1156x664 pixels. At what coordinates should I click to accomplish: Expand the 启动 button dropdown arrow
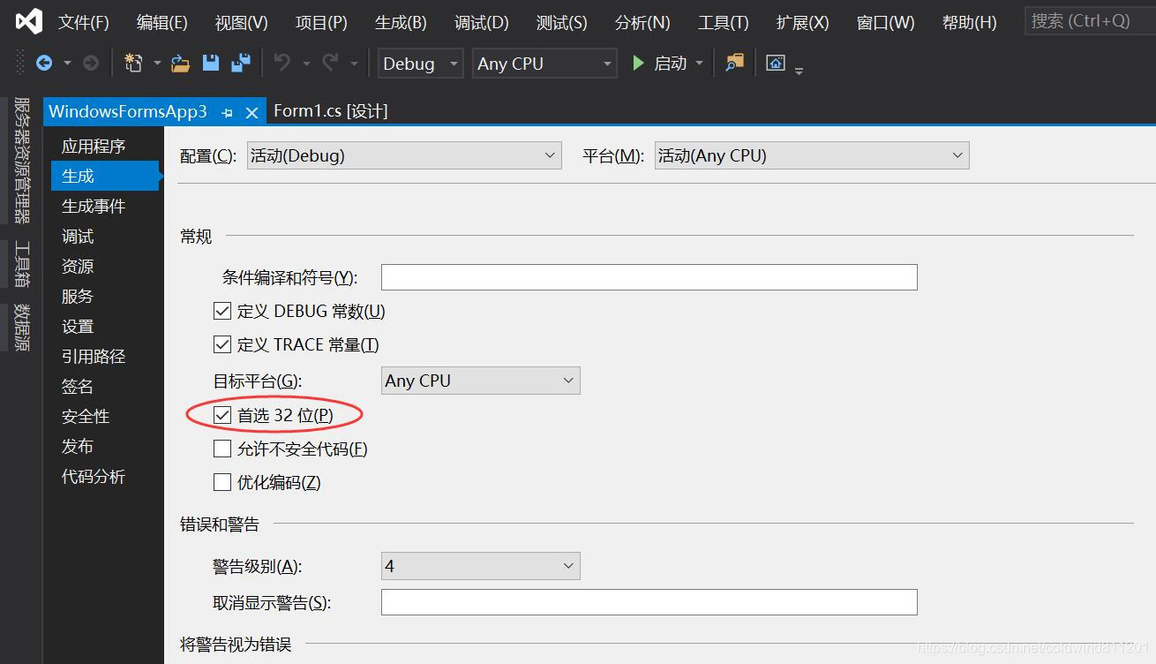point(700,64)
